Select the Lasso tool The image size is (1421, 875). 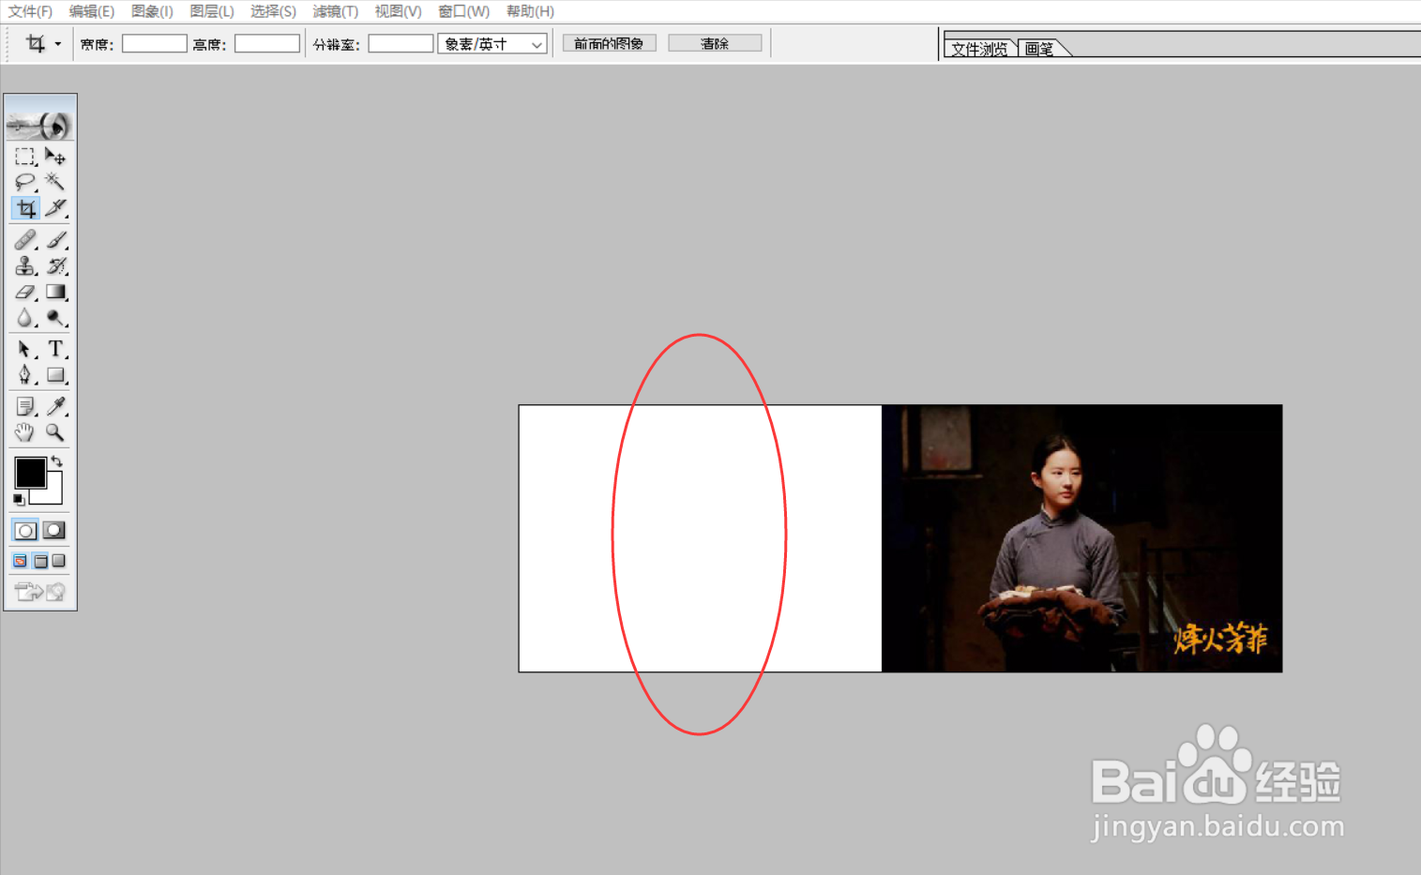[25, 182]
